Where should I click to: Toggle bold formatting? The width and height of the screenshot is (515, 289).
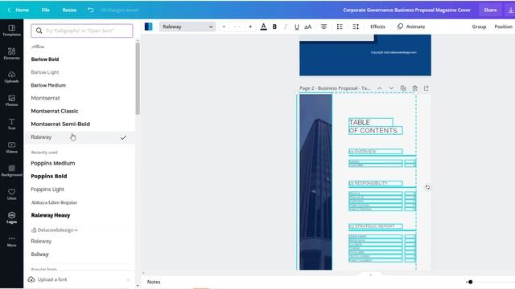tap(274, 26)
